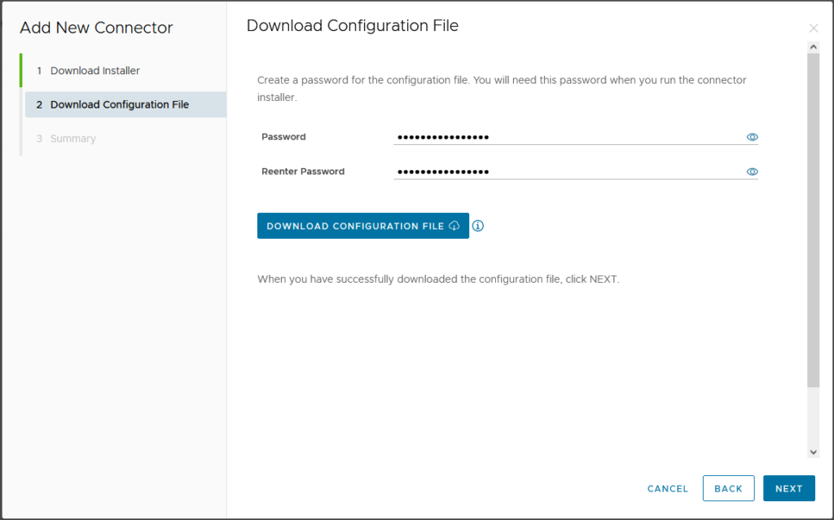This screenshot has height=520, width=834.
Task: Click the scrollbar down arrow
Action: coord(813,452)
